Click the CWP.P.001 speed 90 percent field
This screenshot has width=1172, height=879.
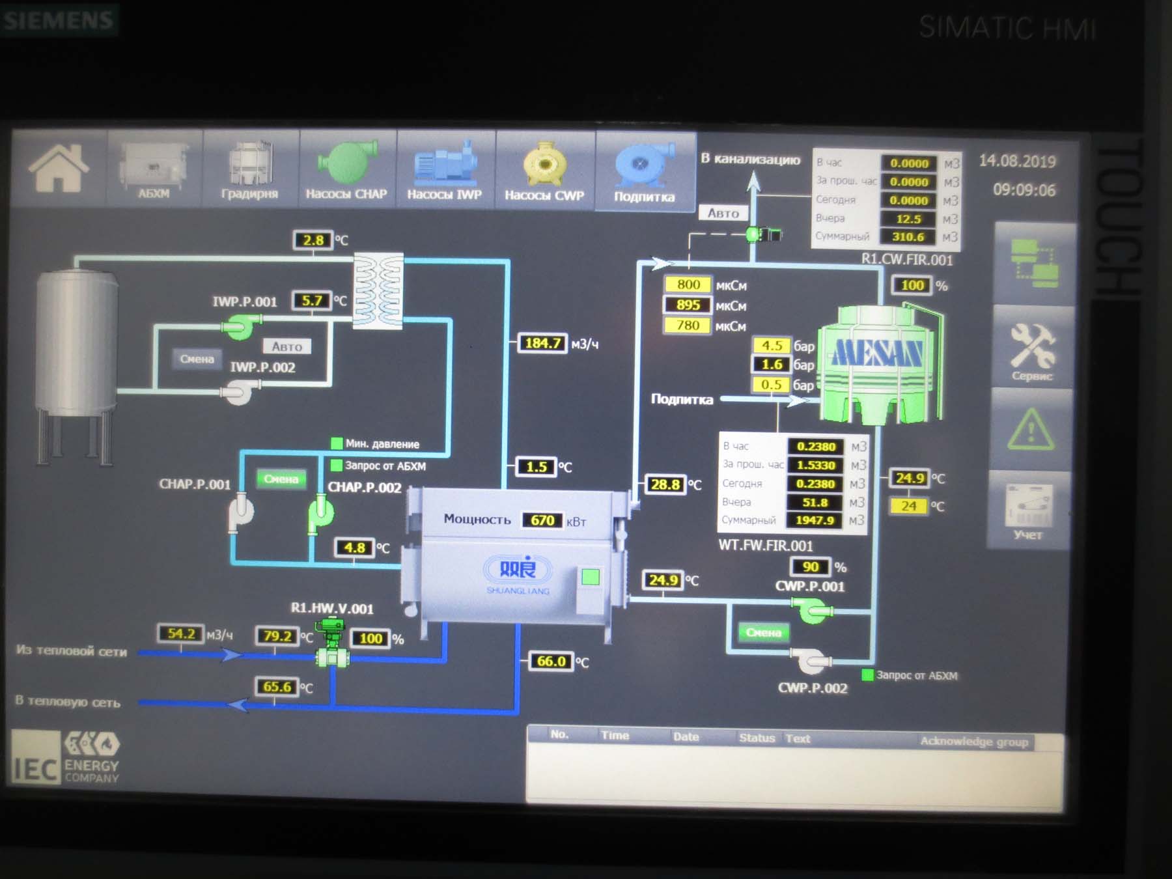point(811,566)
